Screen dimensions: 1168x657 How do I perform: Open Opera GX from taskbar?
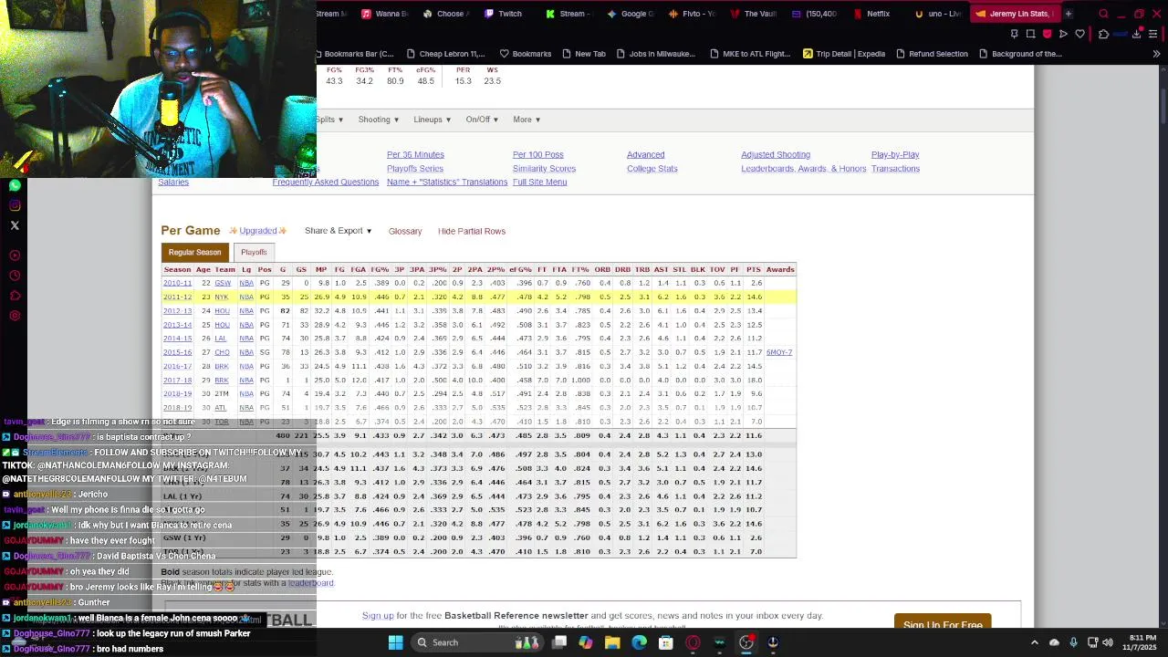(x=693, y=642)
